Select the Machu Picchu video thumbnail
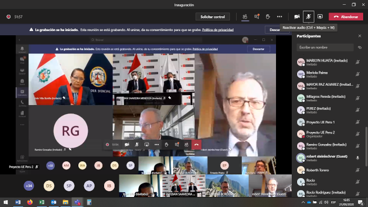This screenshot has width=368, height=207. click(x=227, y=185)
